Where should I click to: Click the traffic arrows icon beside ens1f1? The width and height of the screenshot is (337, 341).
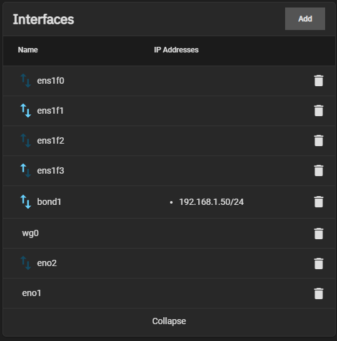point(26,111)
